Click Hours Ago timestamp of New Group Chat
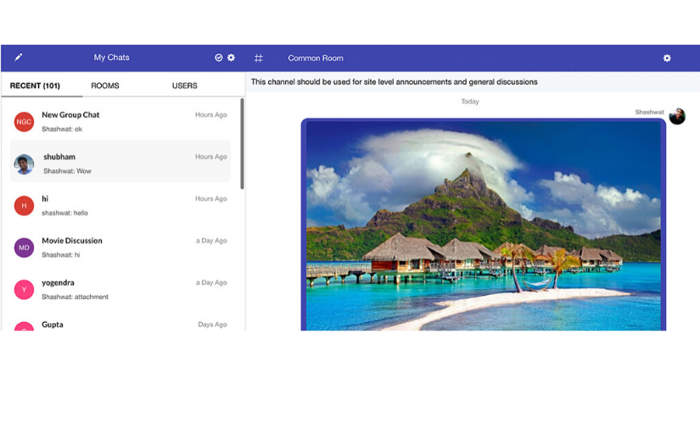This screenshot has height=445, width=700. click(x=210, y=114)
